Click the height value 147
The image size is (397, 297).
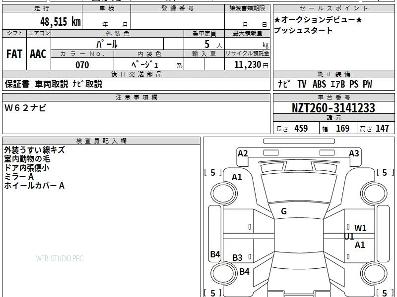tap(382, 128)
